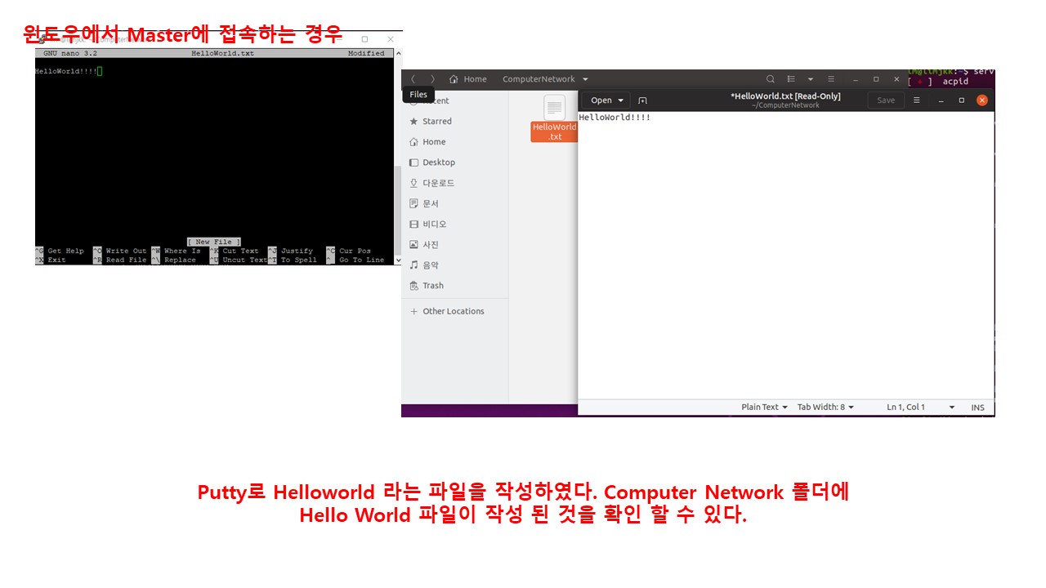Create new document tab in text editor

point(642,100)
